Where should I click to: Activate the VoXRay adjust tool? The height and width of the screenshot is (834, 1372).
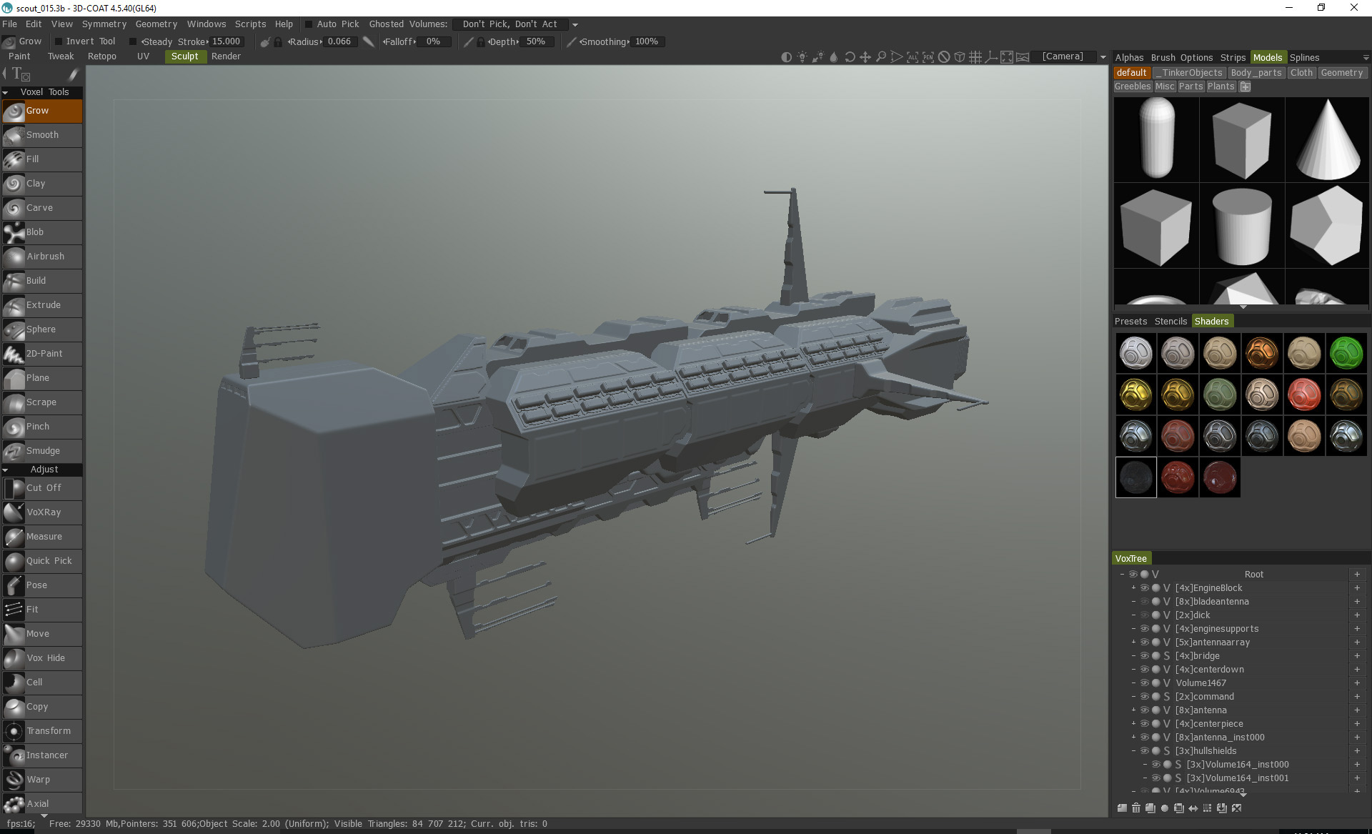pos(41,512)
